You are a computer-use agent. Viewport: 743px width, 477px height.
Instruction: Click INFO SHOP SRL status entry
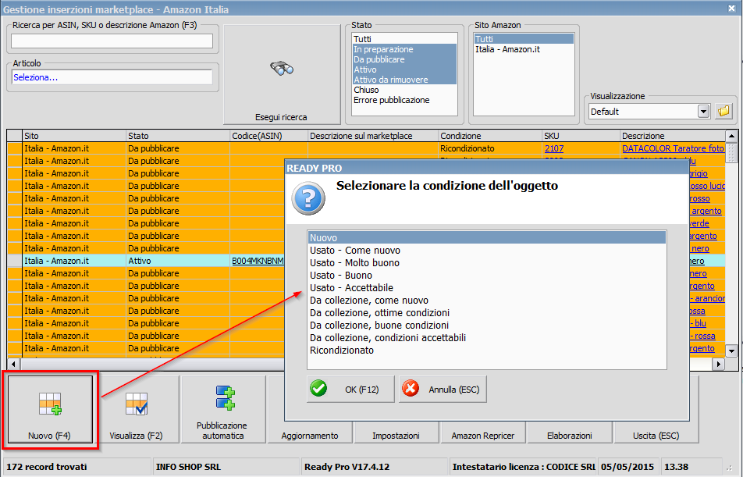(188, 467)
